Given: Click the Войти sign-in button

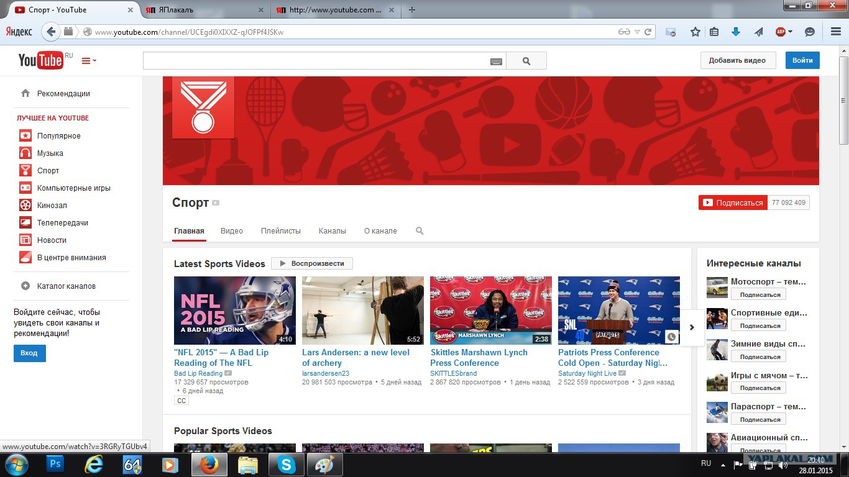Looking at the screenshot, I should [802, 60].
